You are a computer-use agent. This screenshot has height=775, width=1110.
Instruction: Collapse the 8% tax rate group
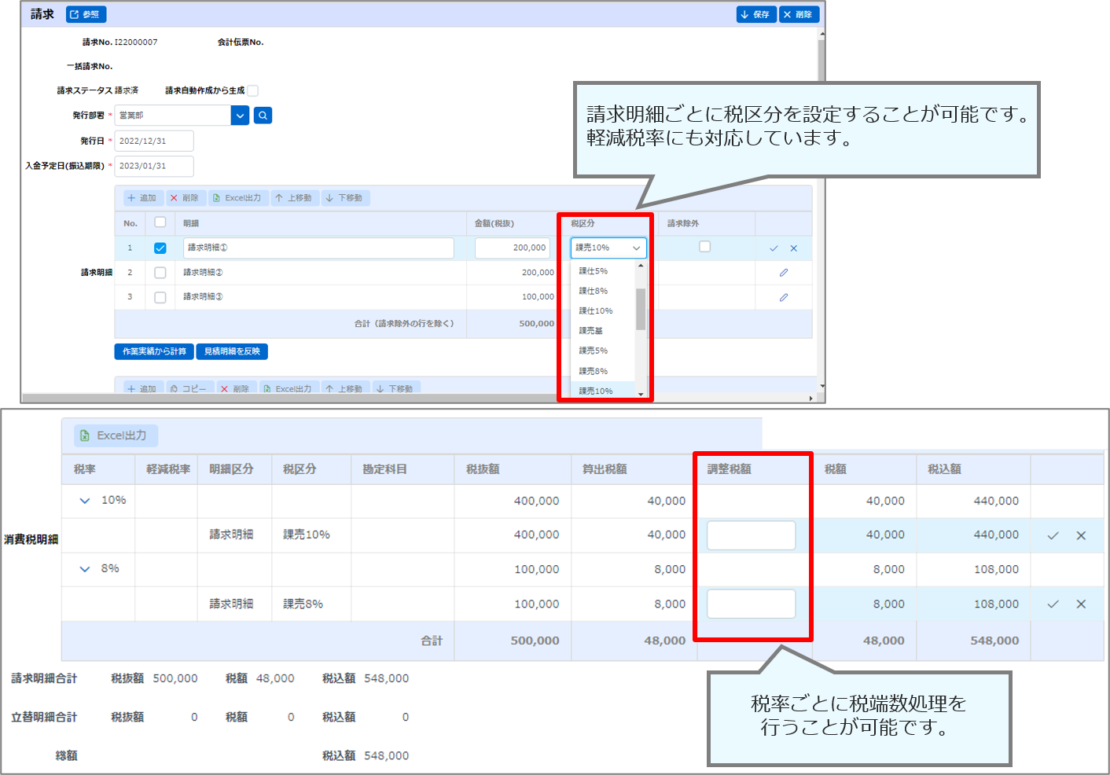85,569
